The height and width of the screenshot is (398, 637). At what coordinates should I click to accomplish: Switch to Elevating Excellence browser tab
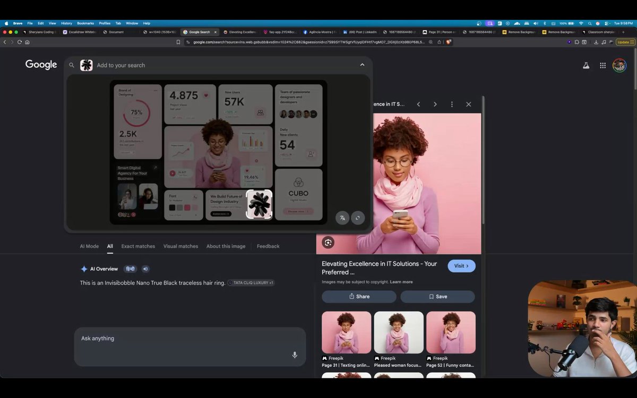tap(239, 32)
